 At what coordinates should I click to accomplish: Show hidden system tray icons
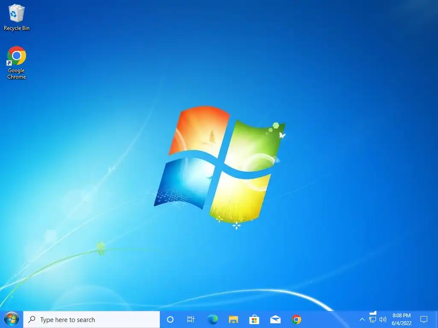[x=362, y=319]
